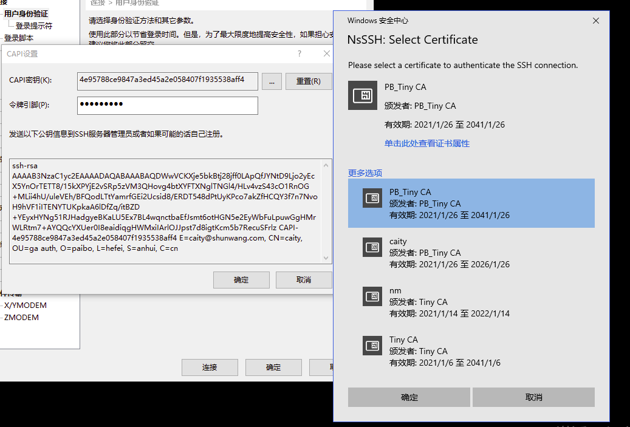Click the Tiny CA certificate icon
This screenshot has height=427, width=630.
(x=372, y=346)
